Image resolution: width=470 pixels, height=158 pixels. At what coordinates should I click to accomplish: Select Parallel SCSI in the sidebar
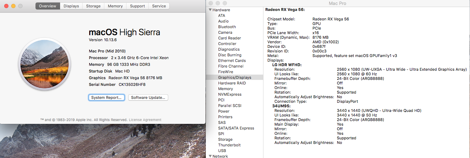[x=230, y=106]
